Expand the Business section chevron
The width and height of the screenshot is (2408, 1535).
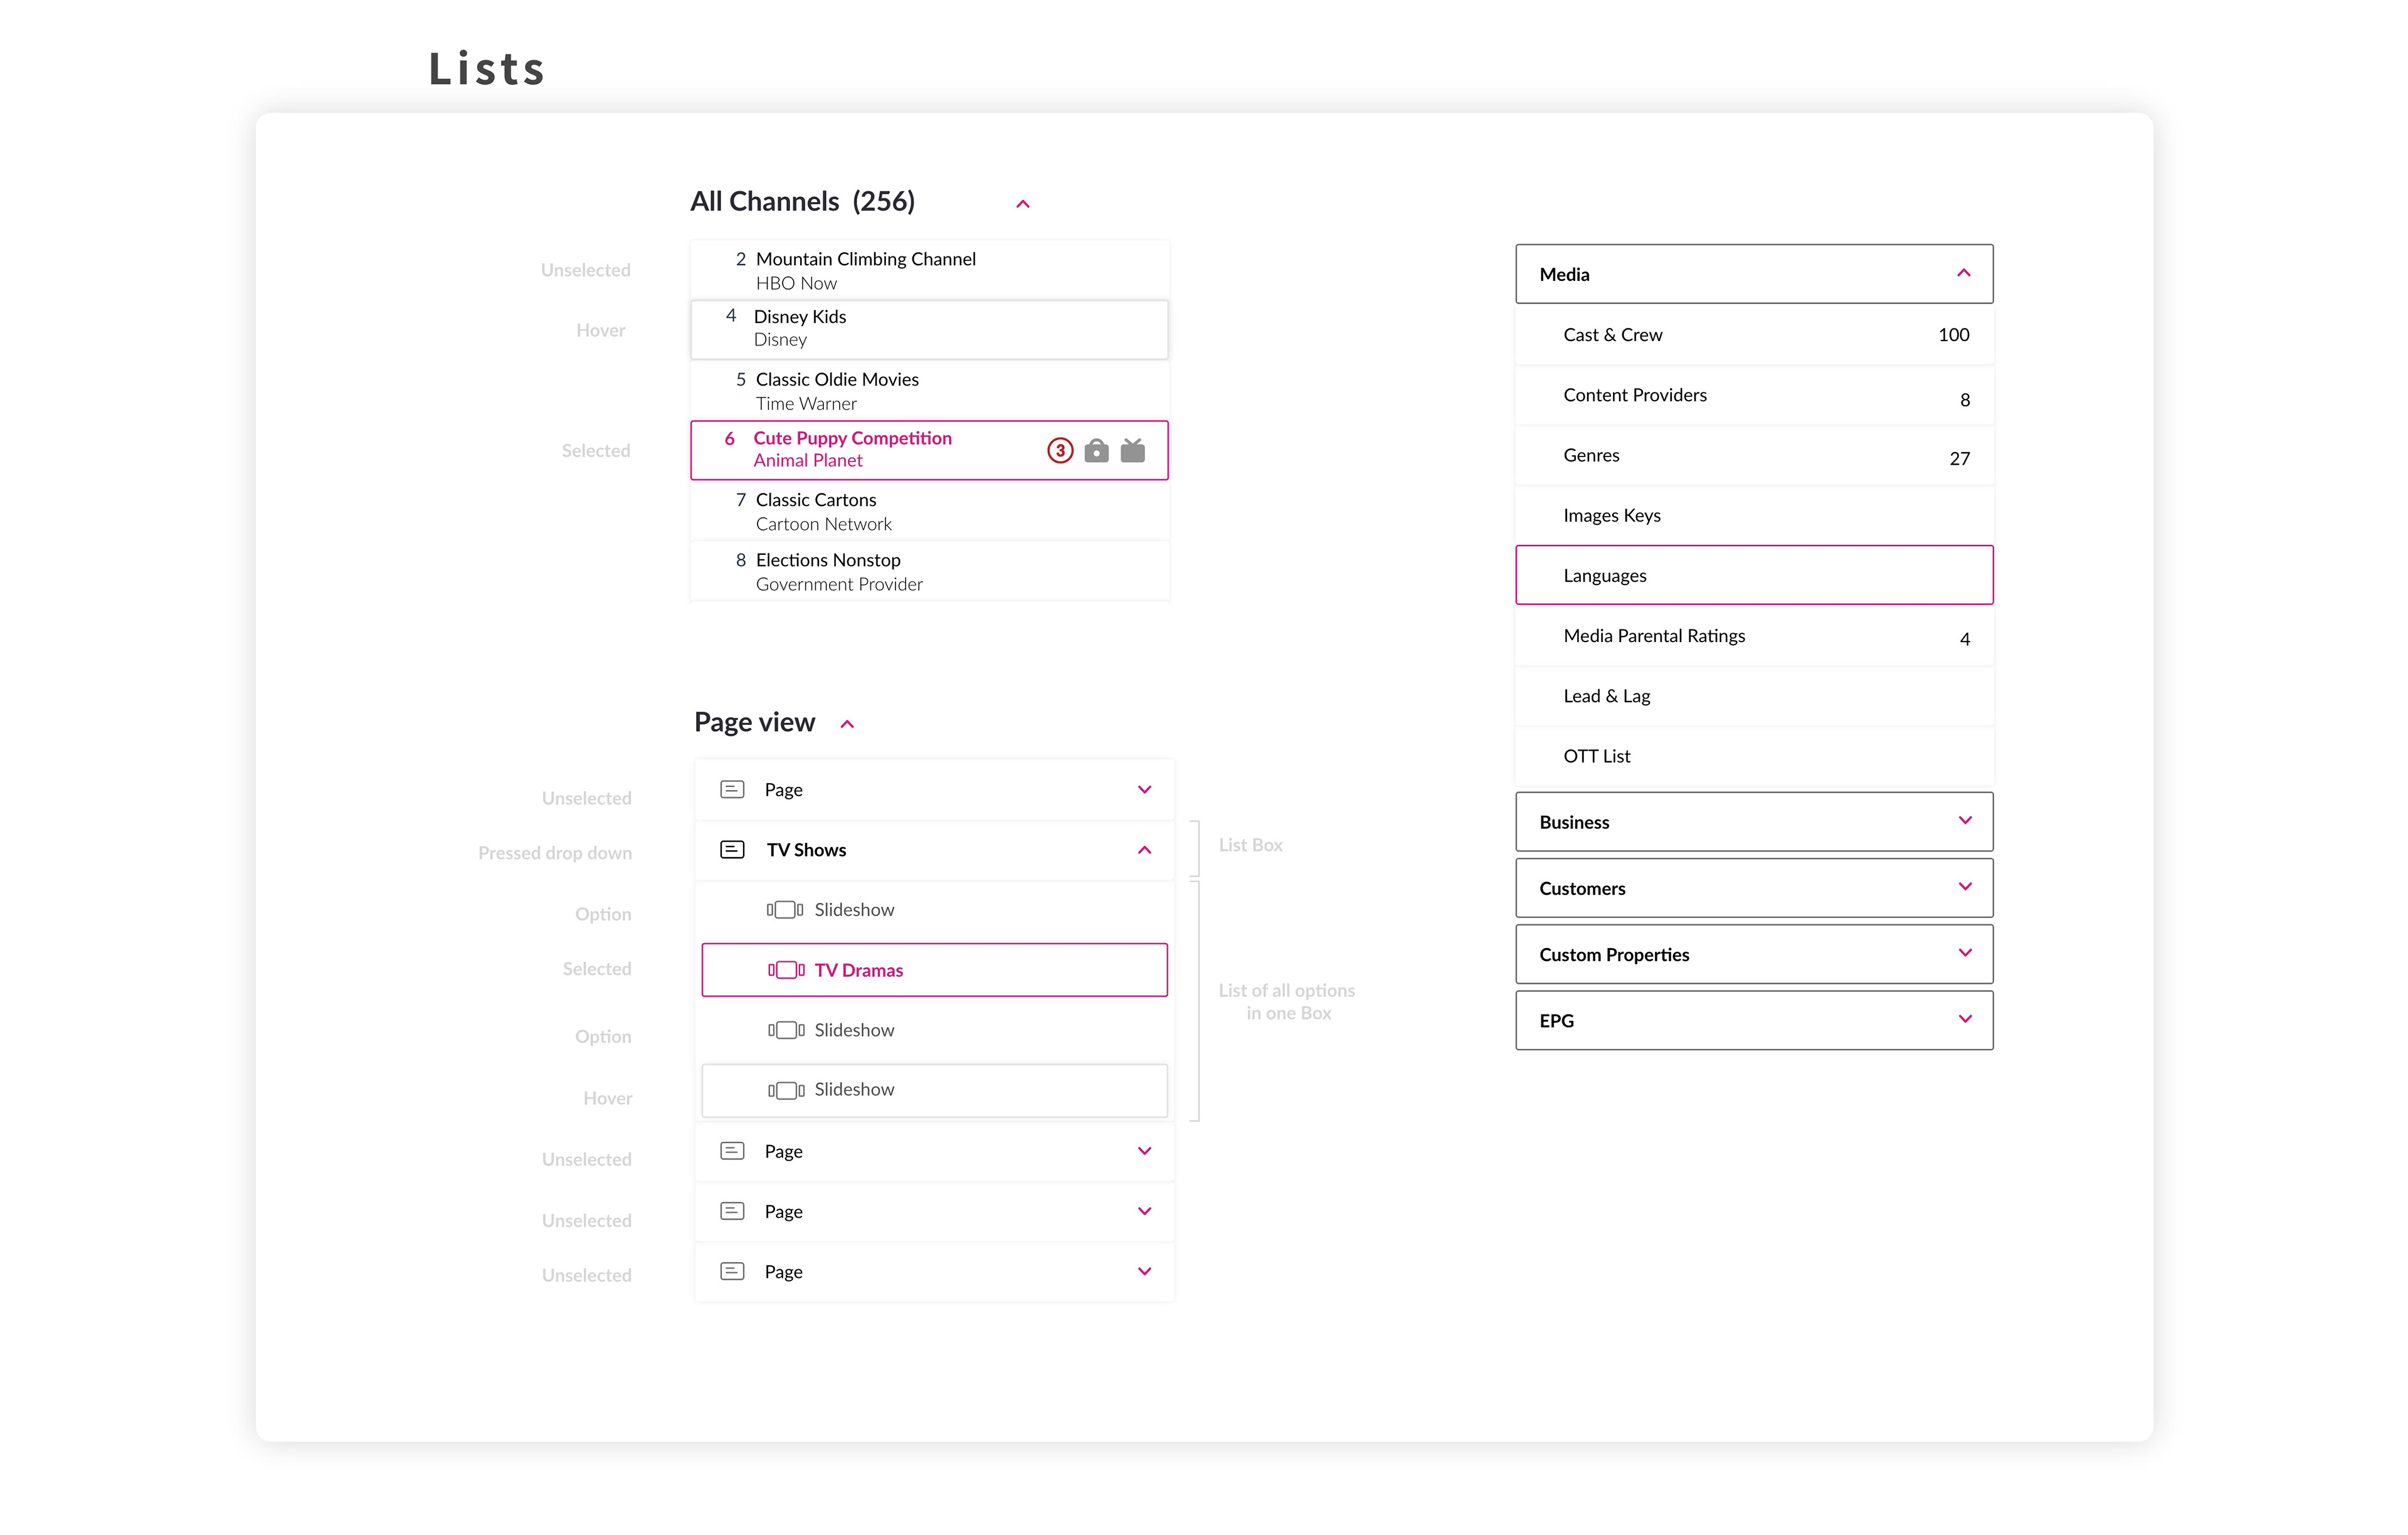pyautogui.click(x=1964, y=820)
